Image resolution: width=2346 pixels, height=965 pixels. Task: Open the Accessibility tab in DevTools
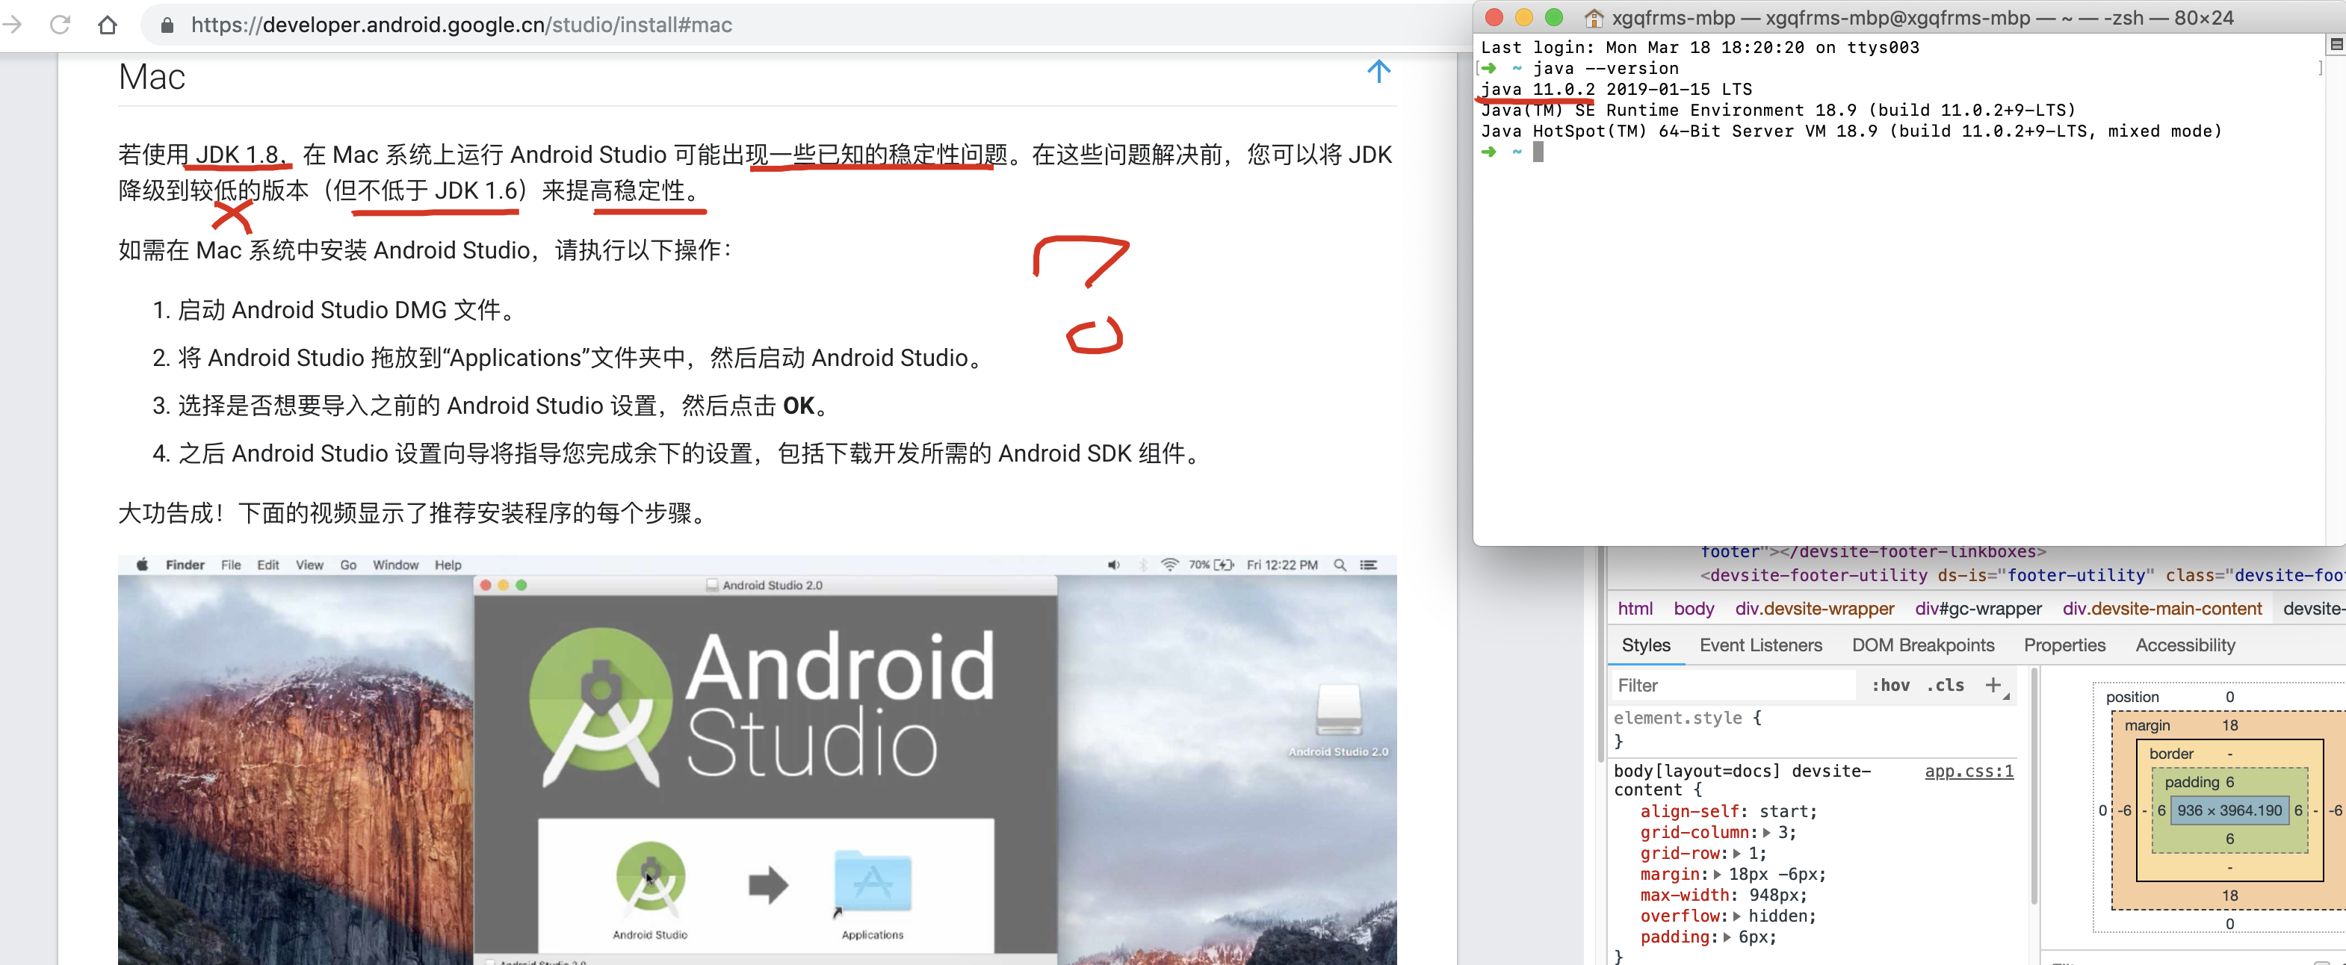click(2185, 645)
